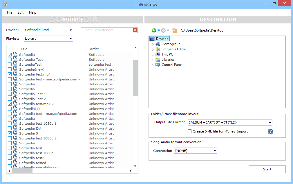Uncheck the Softpedia test.mp4 track checkbox

10,74
